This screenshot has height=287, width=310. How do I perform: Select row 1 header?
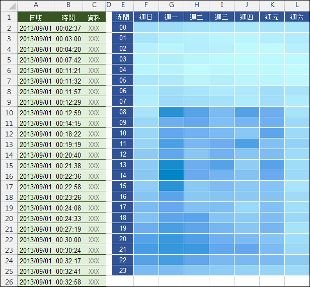9,17
